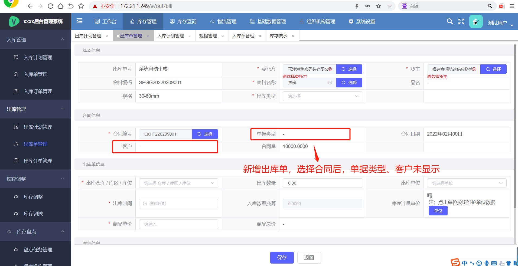Click the IME emoji smiley icon
This screenshot has width=518, height=266.
(x=479, y=263)
